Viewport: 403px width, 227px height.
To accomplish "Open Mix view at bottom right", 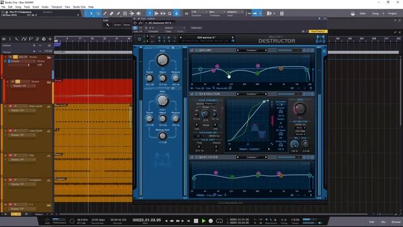I will pos(383,222).
